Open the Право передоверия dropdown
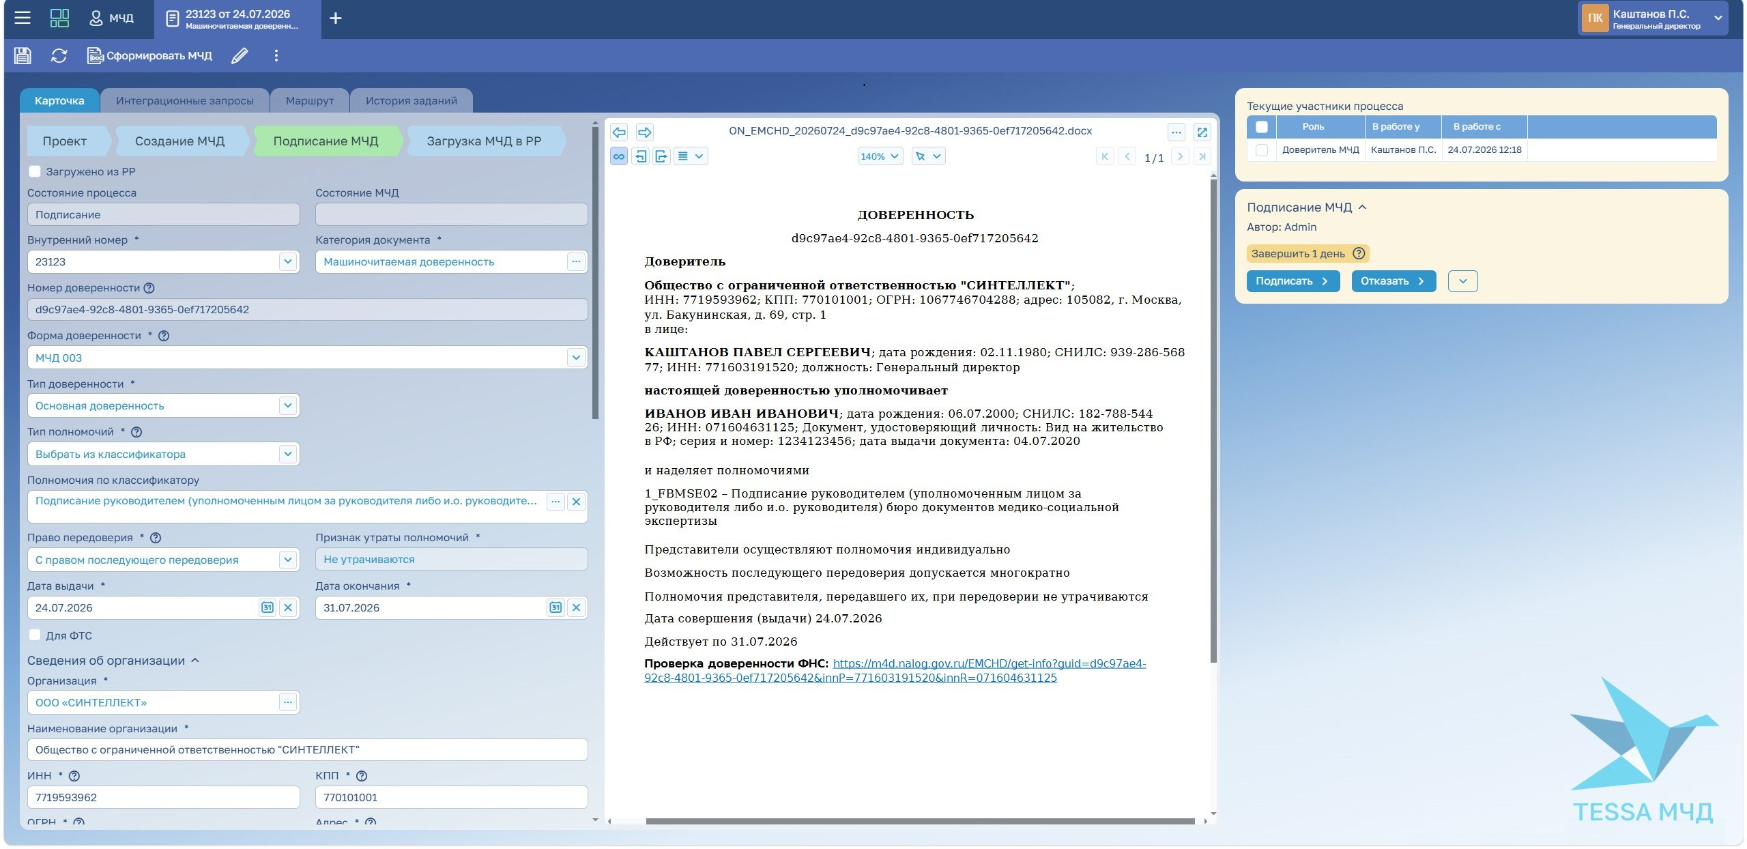The image size is (1747, 849). [x=288, y=560]
